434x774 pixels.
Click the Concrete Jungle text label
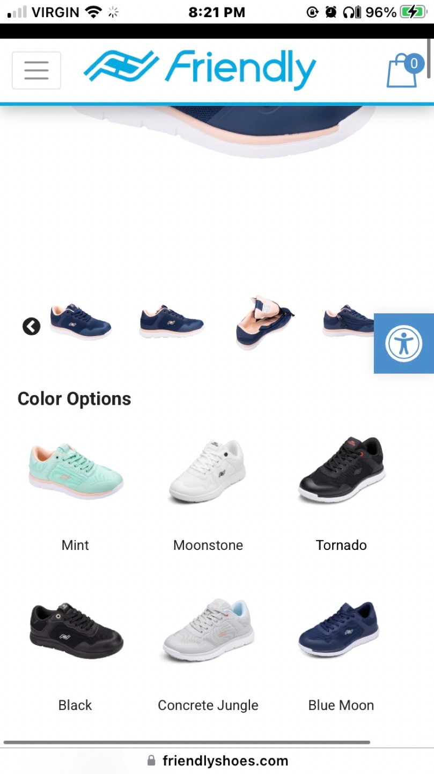208,705
